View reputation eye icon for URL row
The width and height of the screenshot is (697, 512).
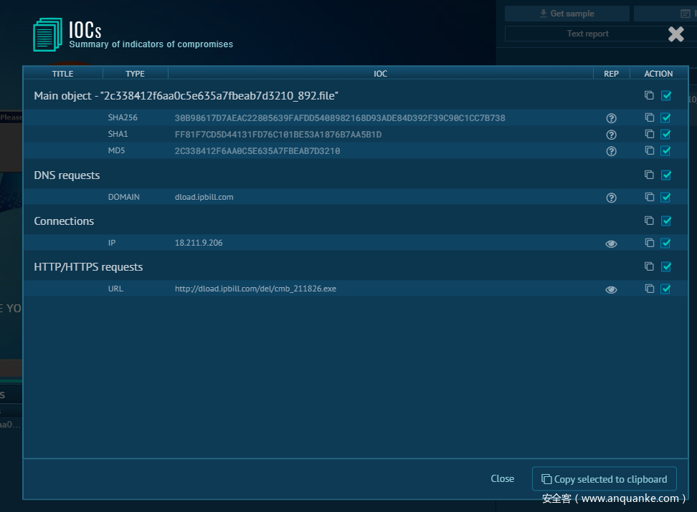pos(611,289)
